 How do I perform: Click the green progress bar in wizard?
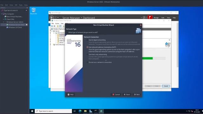click(x=147, y=58)
